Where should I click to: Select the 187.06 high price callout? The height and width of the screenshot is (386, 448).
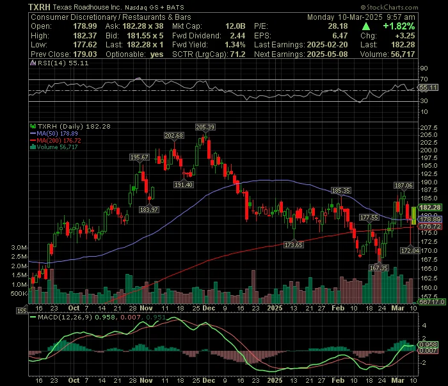[403, 185]
